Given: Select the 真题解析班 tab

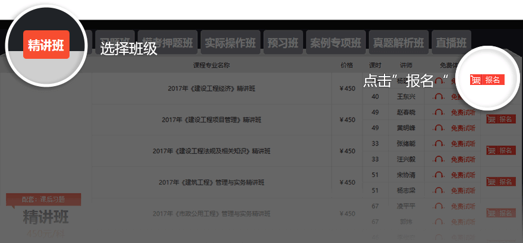Looking at the screenshot, I should 398,43.
